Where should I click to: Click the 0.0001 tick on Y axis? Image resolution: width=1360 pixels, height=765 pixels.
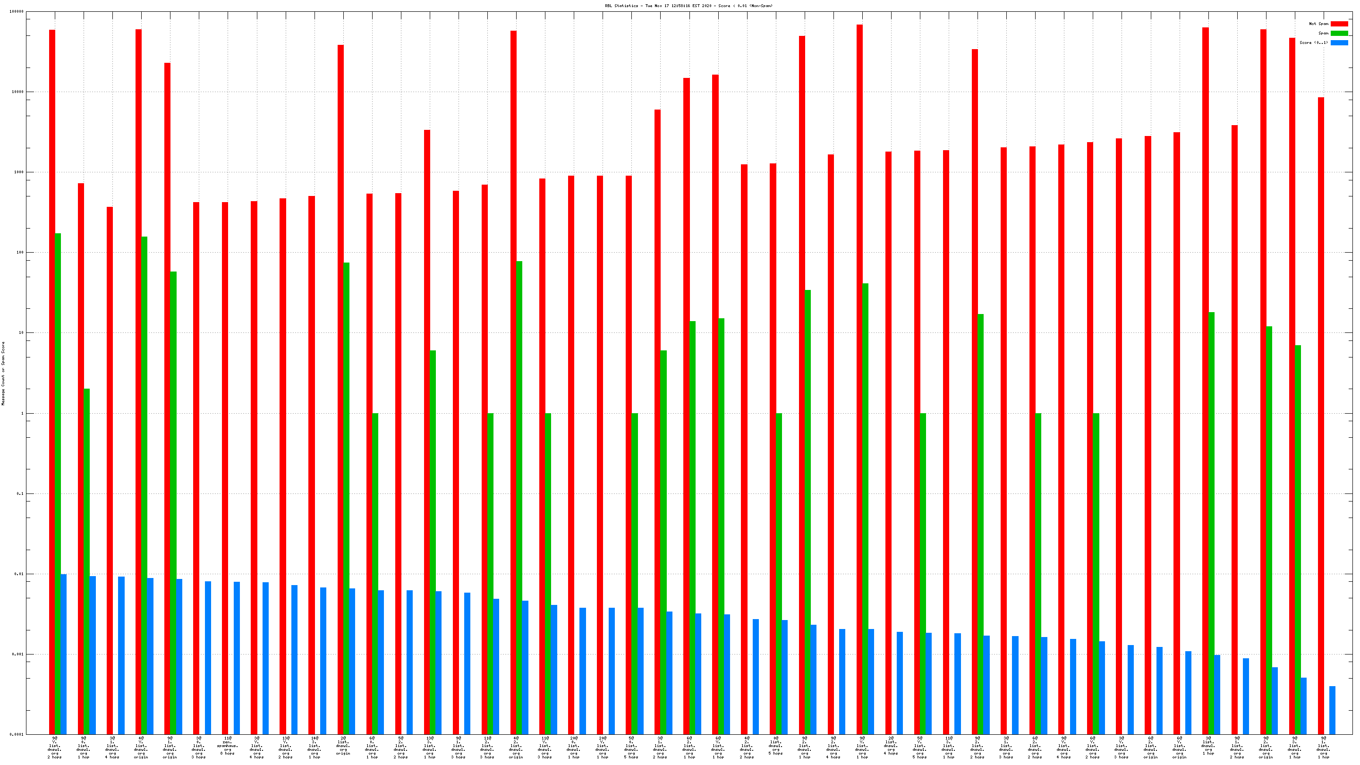click(17, 734)
